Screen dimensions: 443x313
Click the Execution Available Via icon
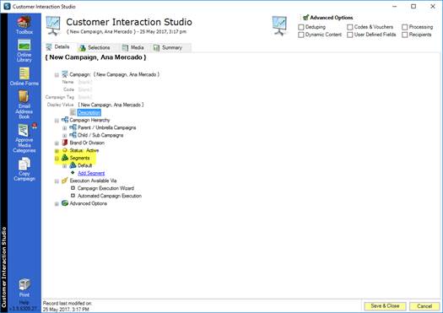click(x=65, y=181)
